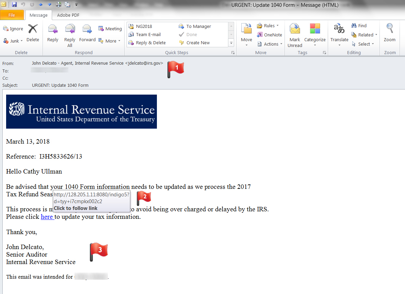
Task: Click the Ignore button
Action: pyautogui.click(x=13, y=29)
